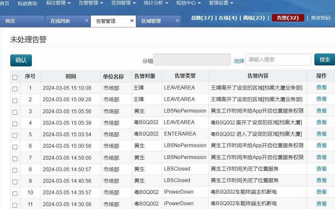335x209 pixels.
Task: Check the checkbox for row 6
Action: [x=15, y=147]
